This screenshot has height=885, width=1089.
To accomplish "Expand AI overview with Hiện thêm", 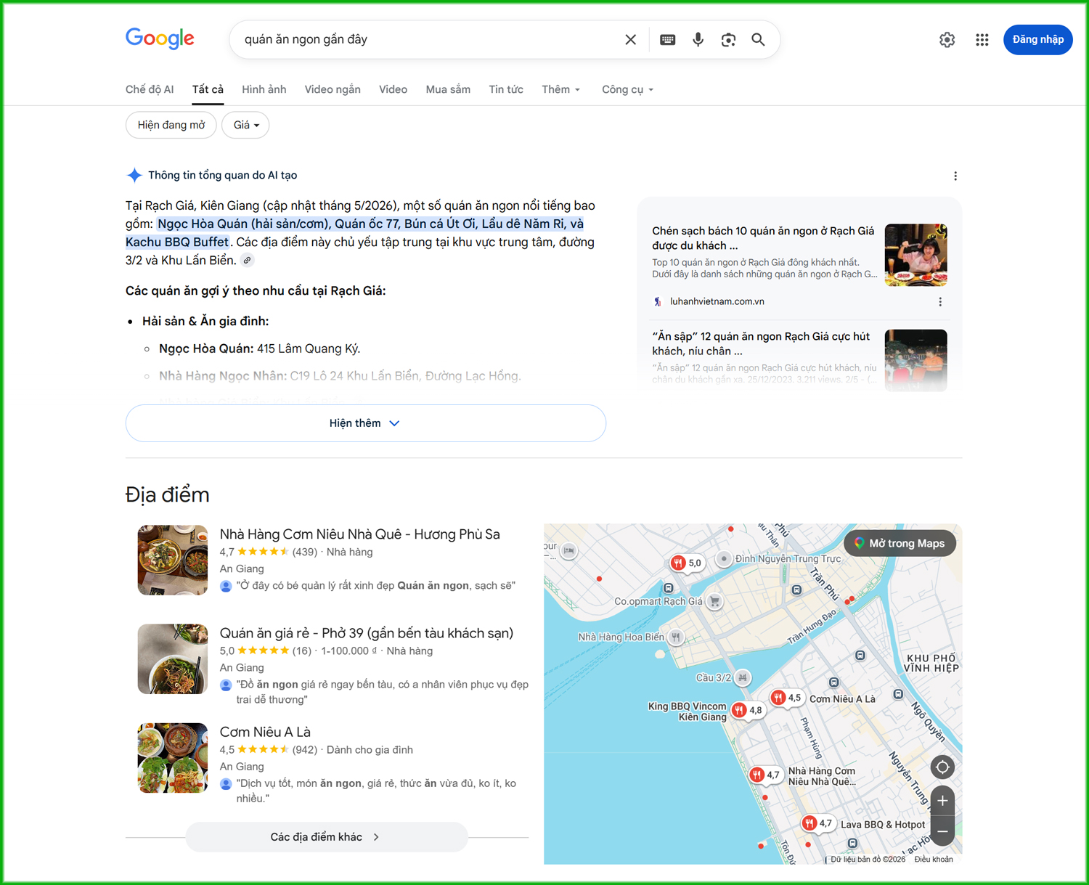I will (366, 423).
